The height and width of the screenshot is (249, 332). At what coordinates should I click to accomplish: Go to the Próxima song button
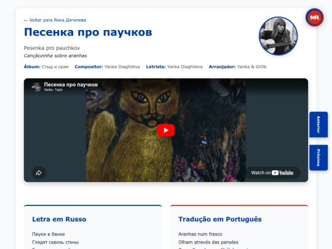pos(318,157)
